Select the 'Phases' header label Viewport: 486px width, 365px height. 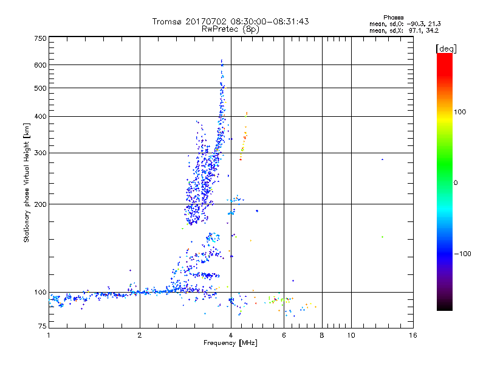(393, 18)
